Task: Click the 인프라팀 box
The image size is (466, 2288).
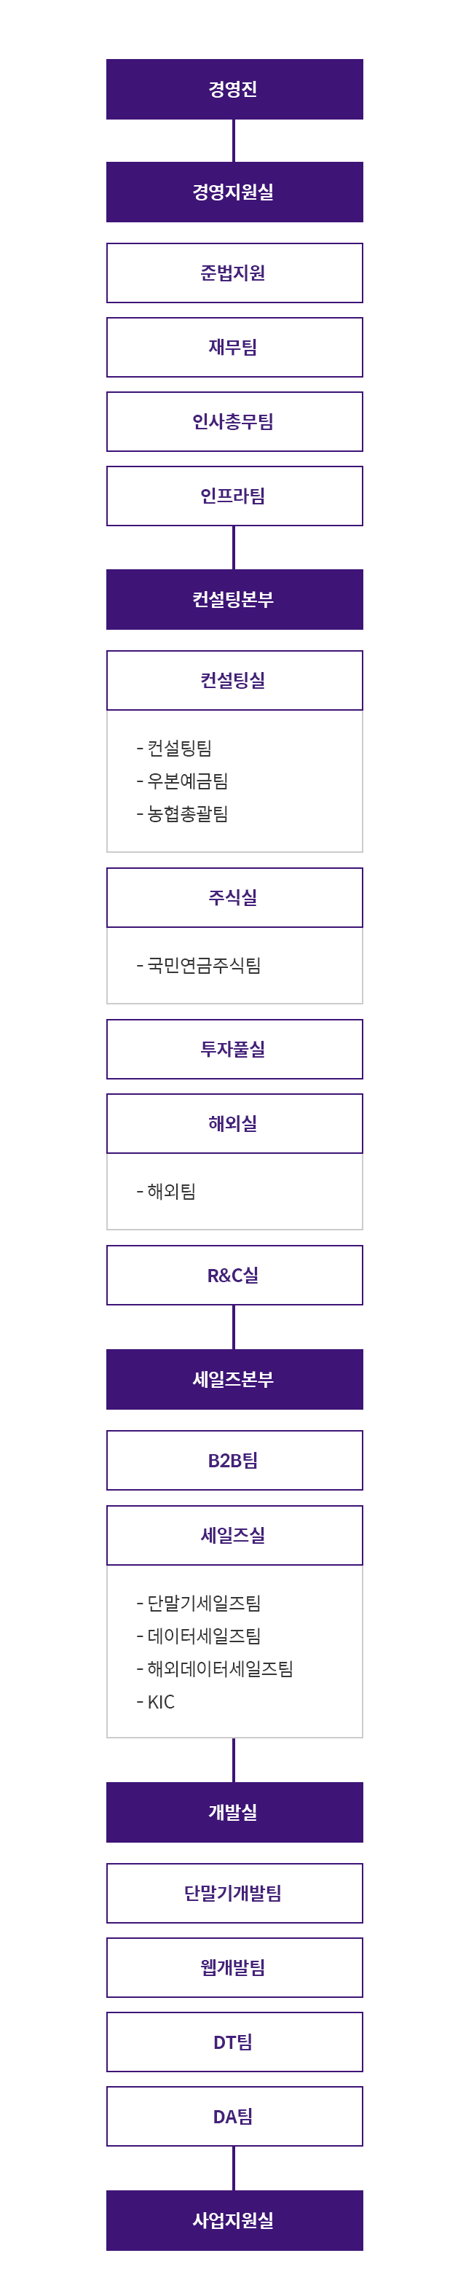Action: coord(234,496)
